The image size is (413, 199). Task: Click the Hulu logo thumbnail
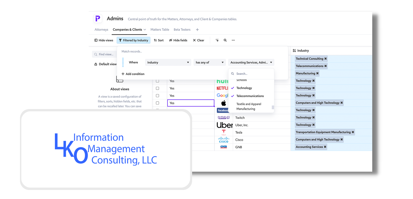tap(222, 81)
